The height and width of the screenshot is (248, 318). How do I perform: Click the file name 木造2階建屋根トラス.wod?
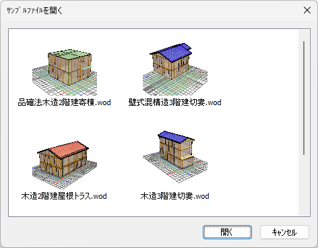(64, 196)
